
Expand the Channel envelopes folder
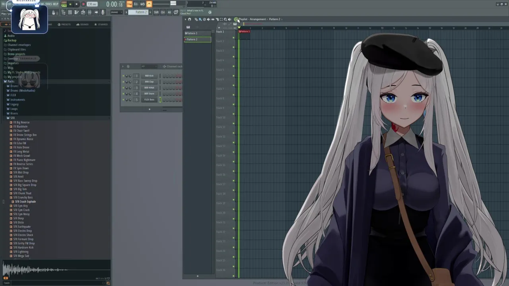pos(19,45)
